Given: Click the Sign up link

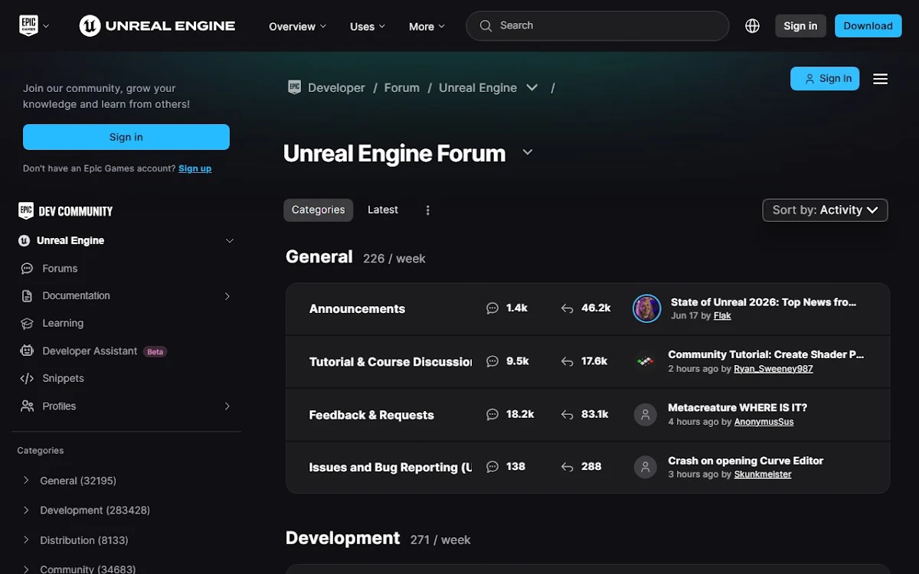Looking at the screenshot, I should [195, 168].
